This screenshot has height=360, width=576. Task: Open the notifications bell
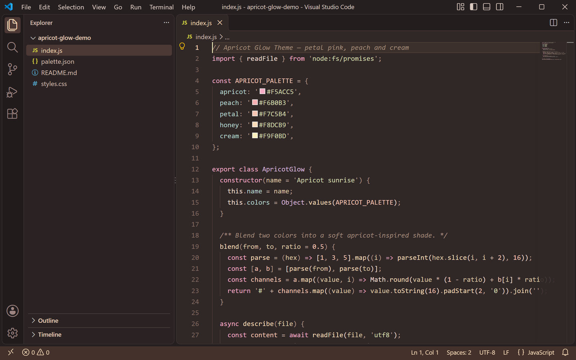pos(565,352)
